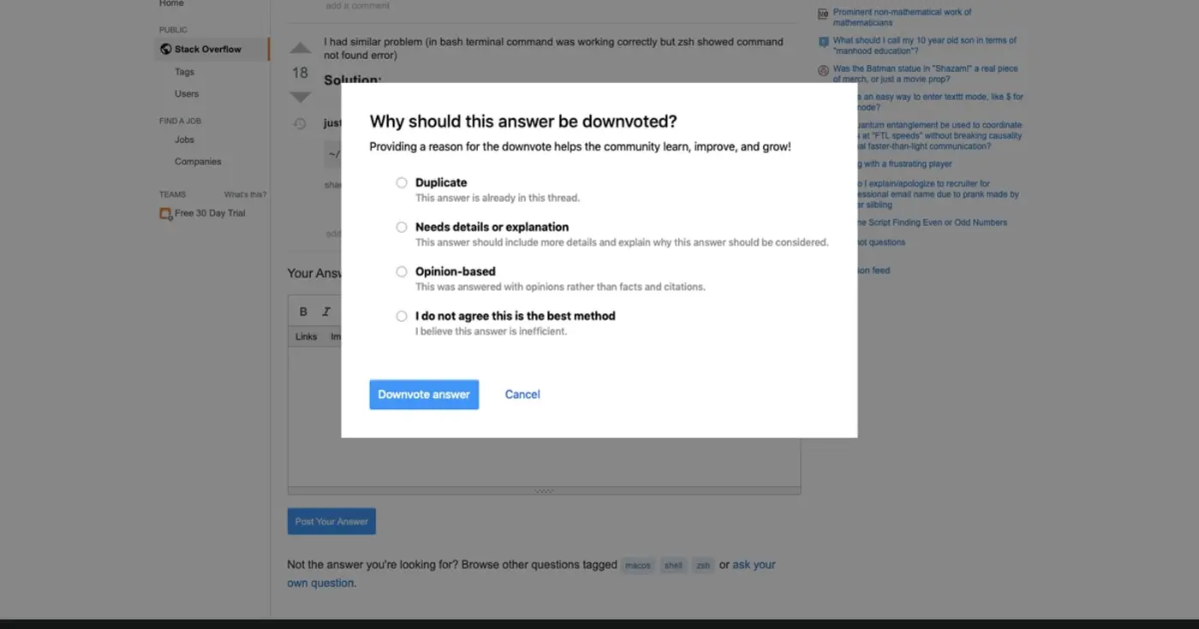The image size is (1199, 629).
Task: Select the Opinion-based radio button
Action: pos(402,271)
